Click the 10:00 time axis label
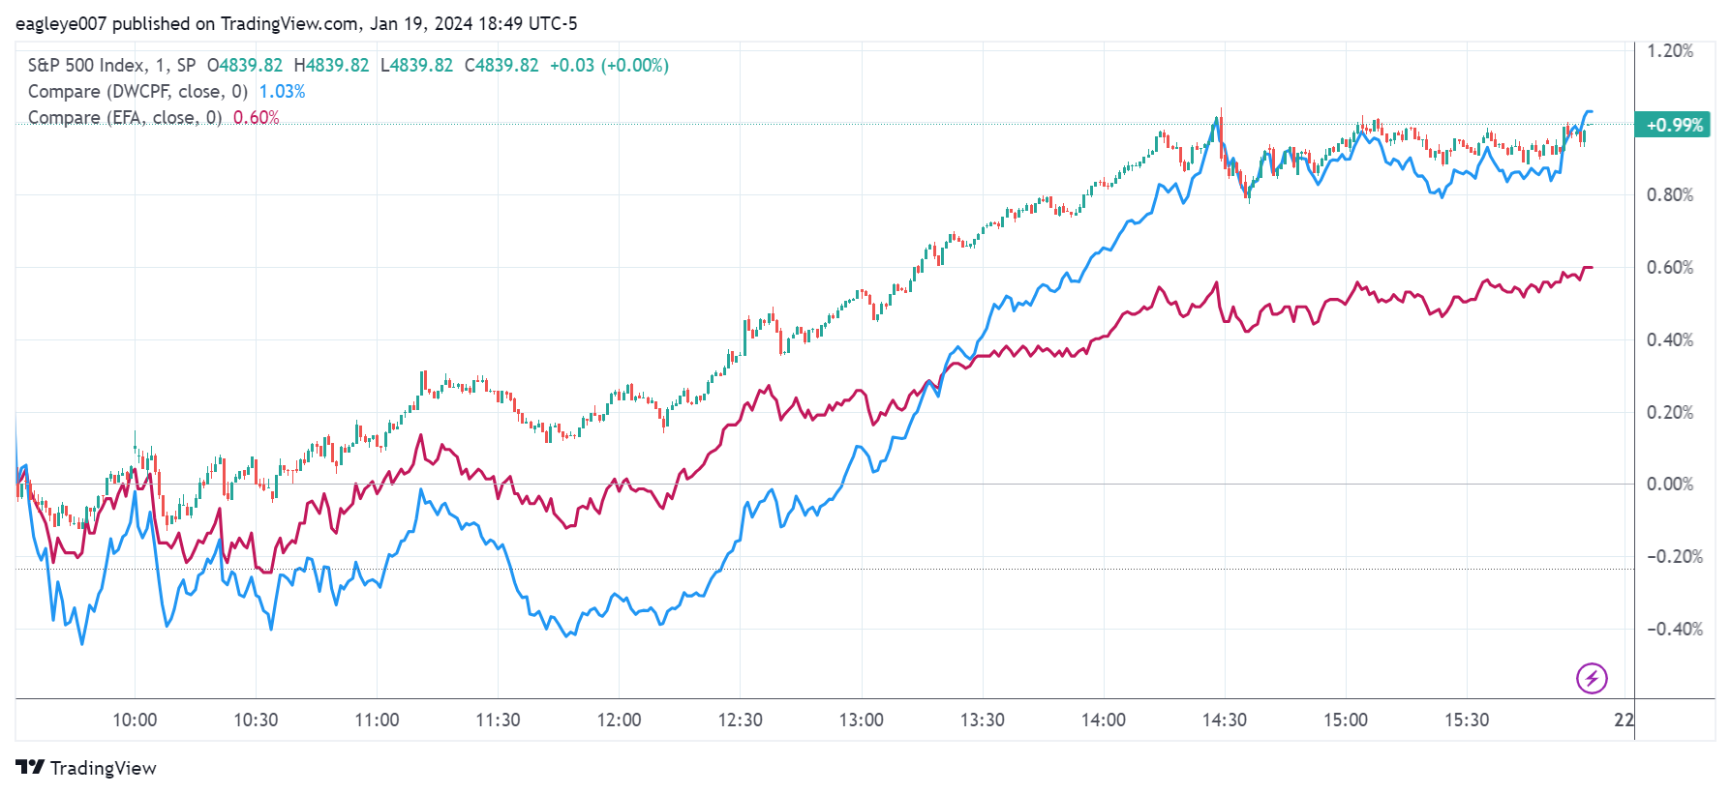Image resolution: width=1731 pixels, height=794 pixels. tap(135, 720)
